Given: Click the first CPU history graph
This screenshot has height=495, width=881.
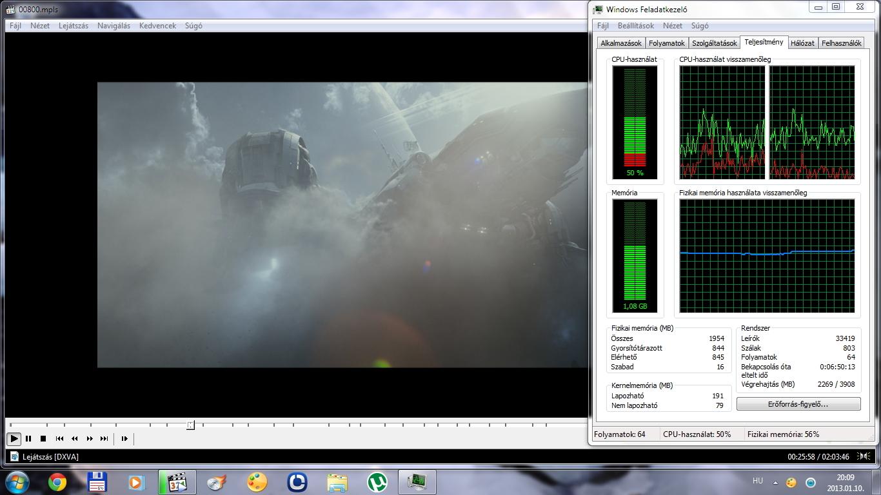Looking at the screenshot, I should point(722,122).
